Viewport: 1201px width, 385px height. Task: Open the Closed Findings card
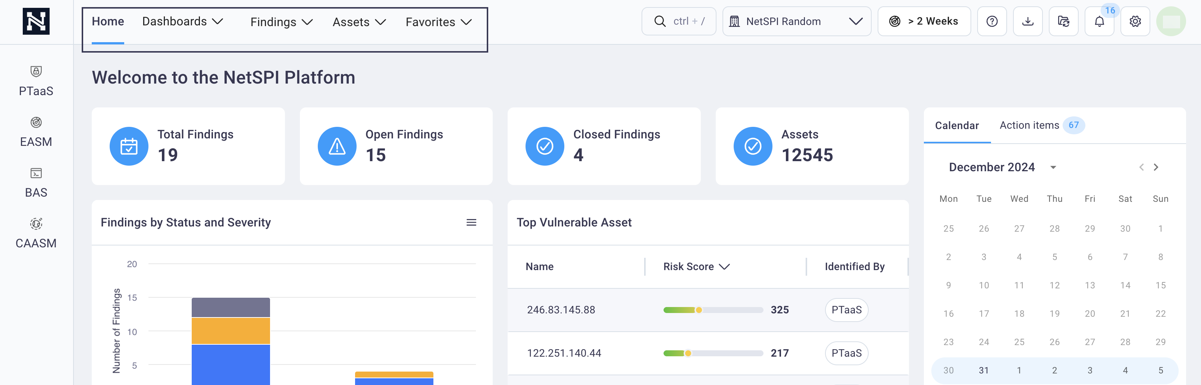coord(604,146)
